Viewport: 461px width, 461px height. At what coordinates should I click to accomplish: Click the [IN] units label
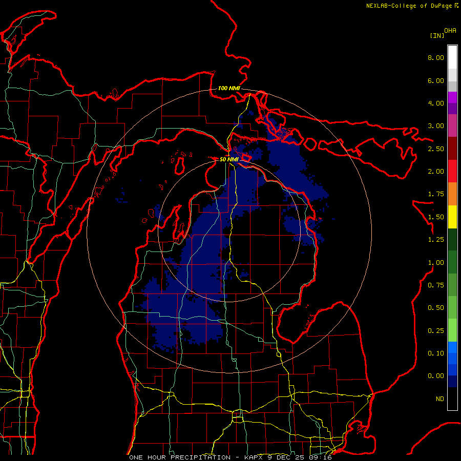[x=437, y=35]
